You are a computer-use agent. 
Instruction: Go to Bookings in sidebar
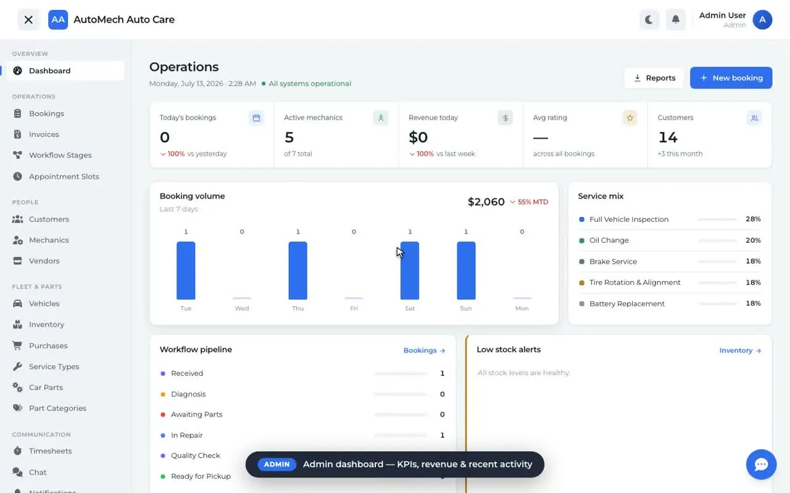[x=65, y=113]
